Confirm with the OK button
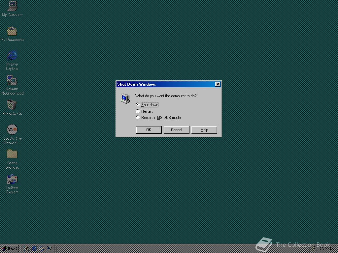The width and height of the screenshot is (338, 253). [149, 130]
